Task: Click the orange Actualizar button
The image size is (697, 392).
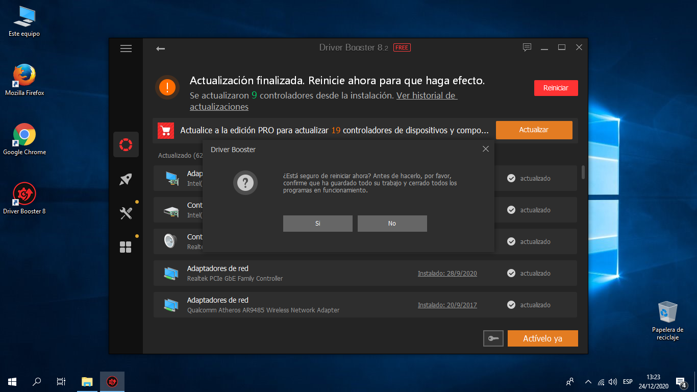Action: click(x=534, y=130)
